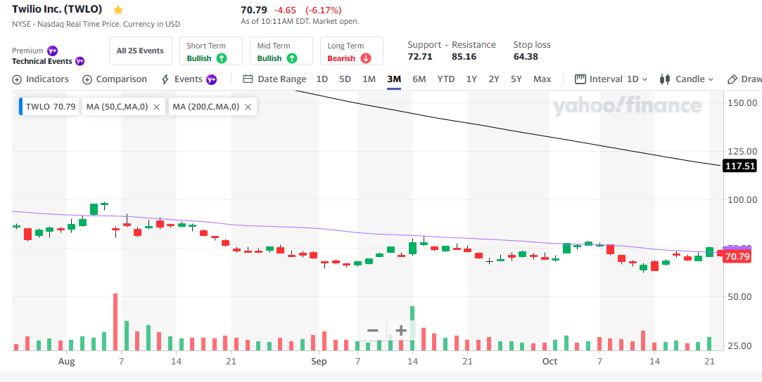This screenshot has height=382, width=762.
Task: Open the Comparison option
Action: pyautogui.click(x=114, y=79)
